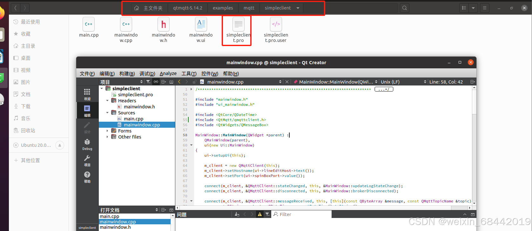The image size is (532, 231).
Task: Open the Debug mode in Qt Creator
Action: coord(87,144)
